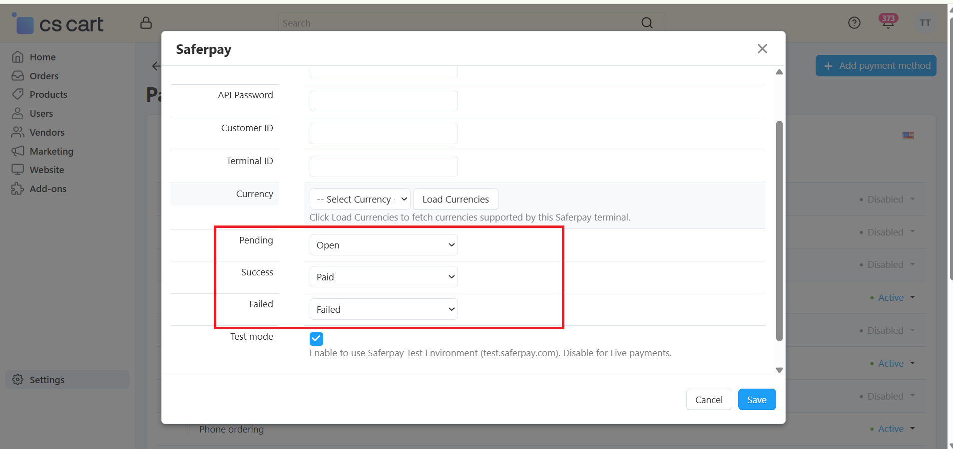Click the Load Currencies button
This screenshot has width=953, height=449.
tap(456, 199)
